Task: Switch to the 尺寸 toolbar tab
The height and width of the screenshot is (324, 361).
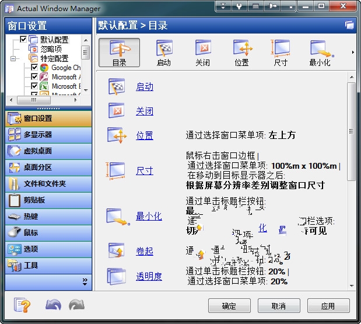Action: coord(281,53)
